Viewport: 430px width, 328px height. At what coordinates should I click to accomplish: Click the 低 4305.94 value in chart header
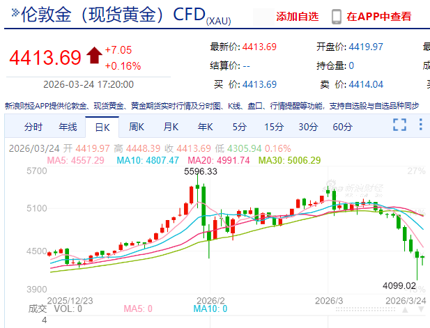pos(245,148)
